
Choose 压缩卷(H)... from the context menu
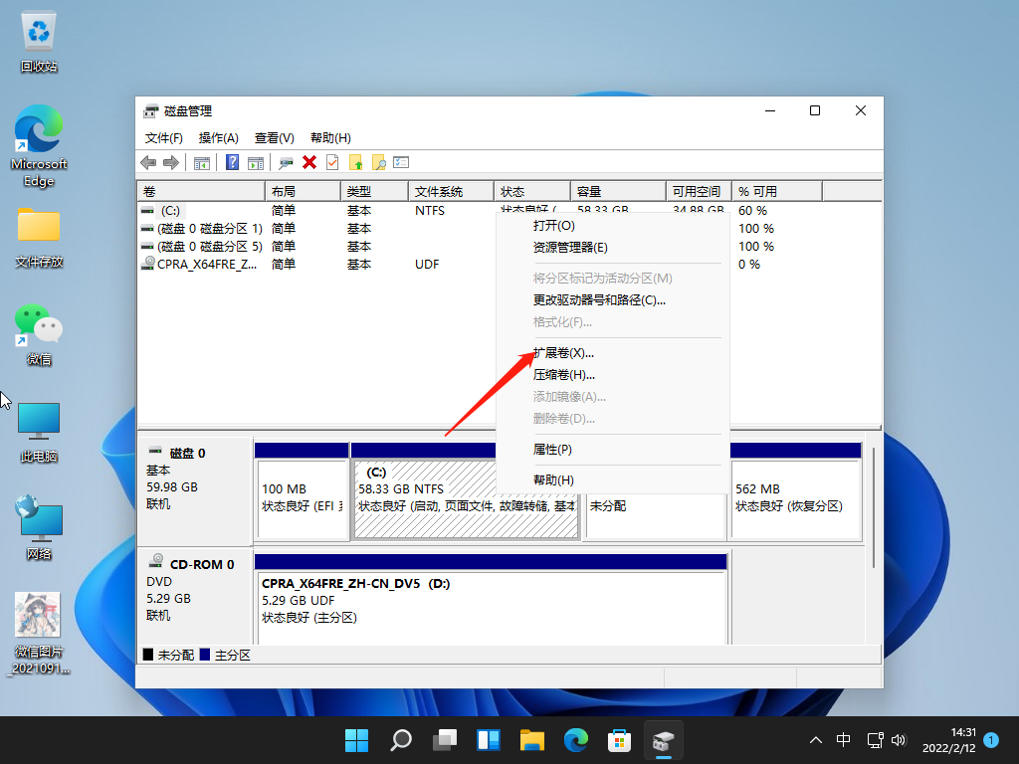tap(563, 375)
